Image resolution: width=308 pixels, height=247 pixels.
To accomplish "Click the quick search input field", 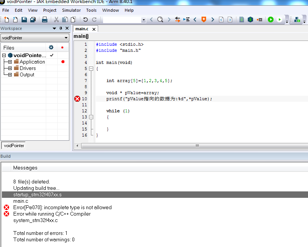I will [122, 20].
